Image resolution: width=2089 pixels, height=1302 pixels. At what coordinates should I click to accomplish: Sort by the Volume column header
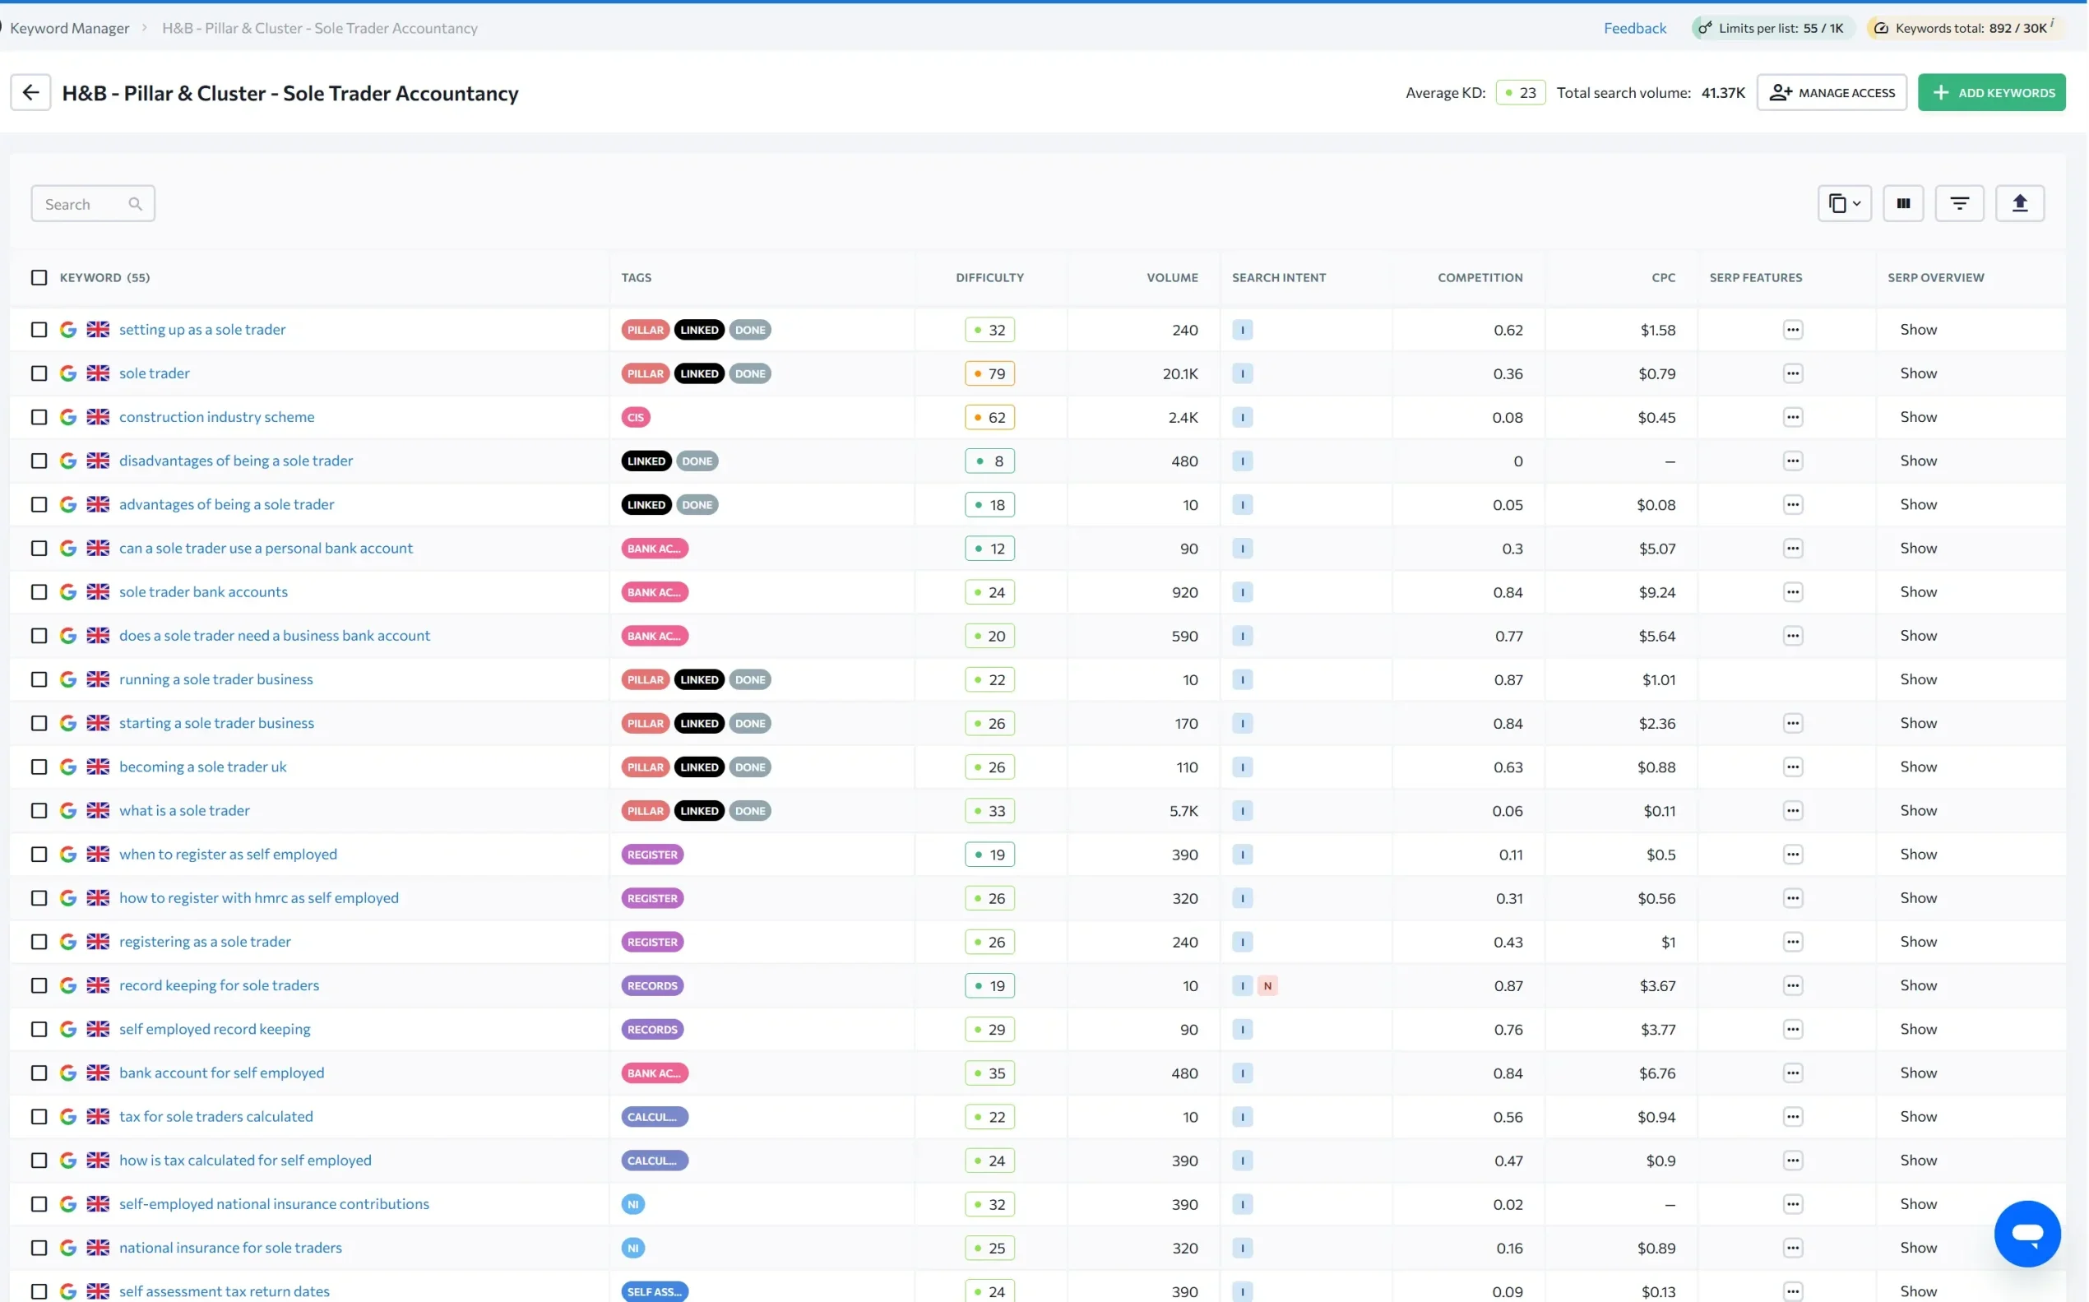(x=1172, y=278)
